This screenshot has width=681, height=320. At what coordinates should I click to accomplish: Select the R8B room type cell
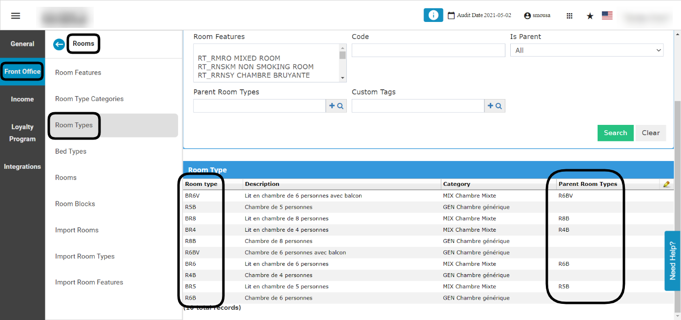(x=190, y=241)
